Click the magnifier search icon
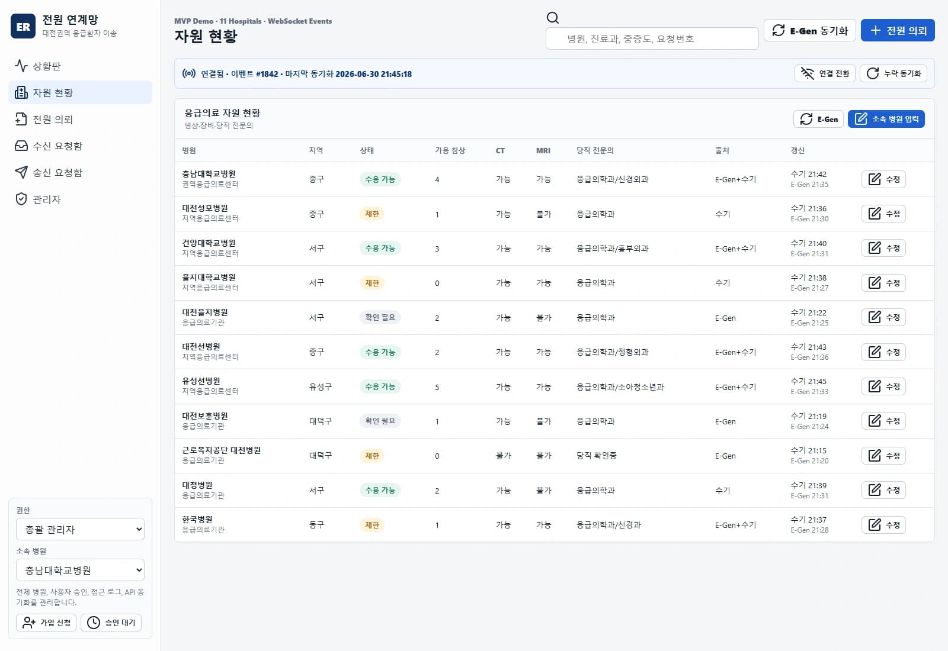Viewport: 948px width, 651px height. (553, 18)
